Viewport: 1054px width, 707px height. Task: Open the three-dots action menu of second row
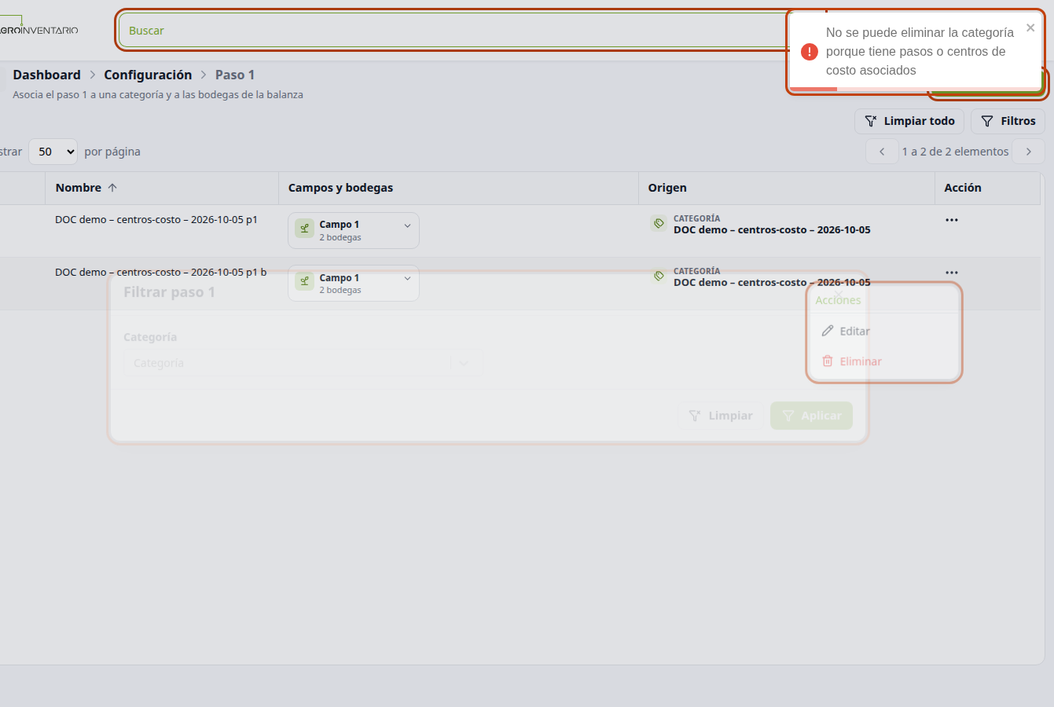click(952, 273)
